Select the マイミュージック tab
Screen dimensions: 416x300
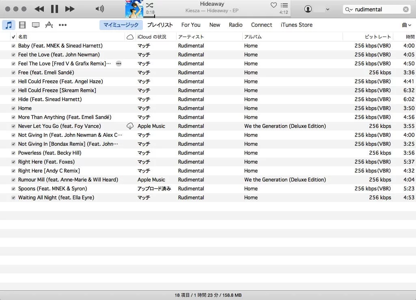pyautogui.click(x=121, y=25)
